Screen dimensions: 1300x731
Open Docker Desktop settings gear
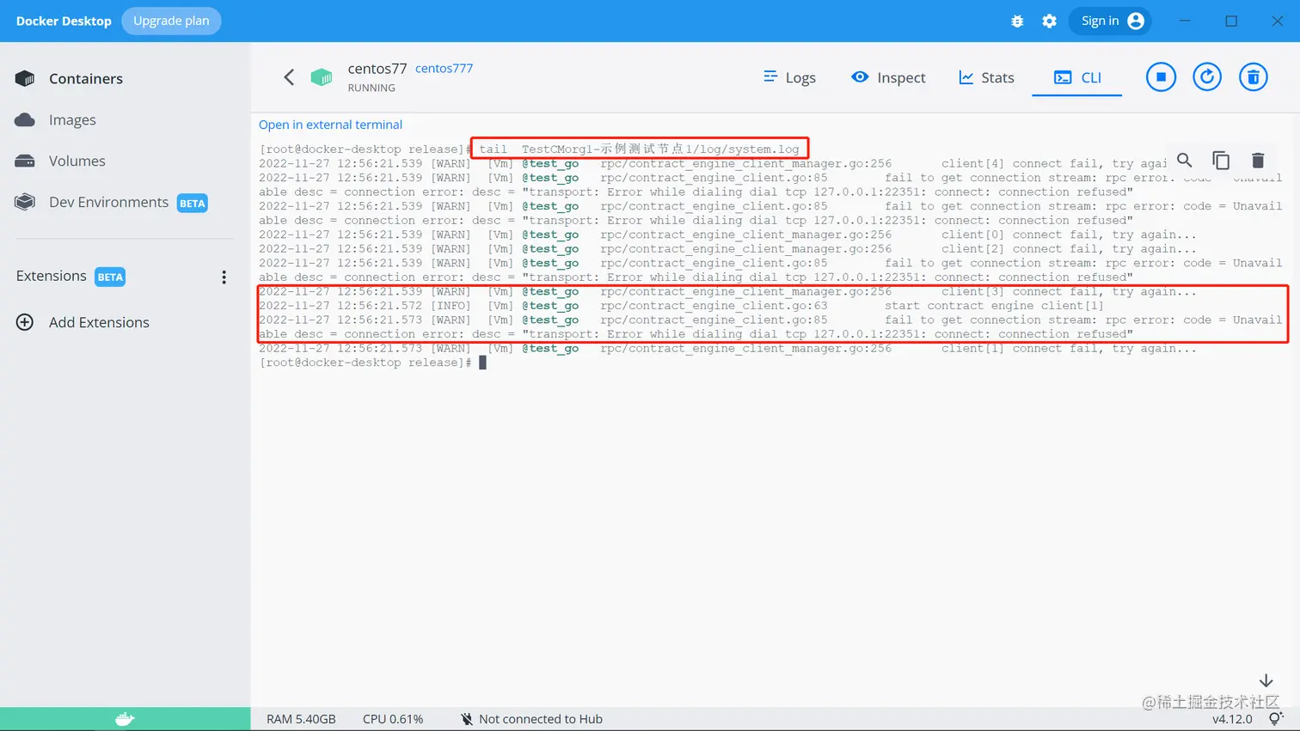click(x=1049, y=21)
